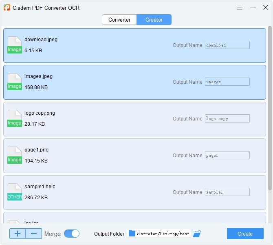273x245 pixels.
Task: Click the vertical scrollbar of file list
Action: tap(270, 106)
